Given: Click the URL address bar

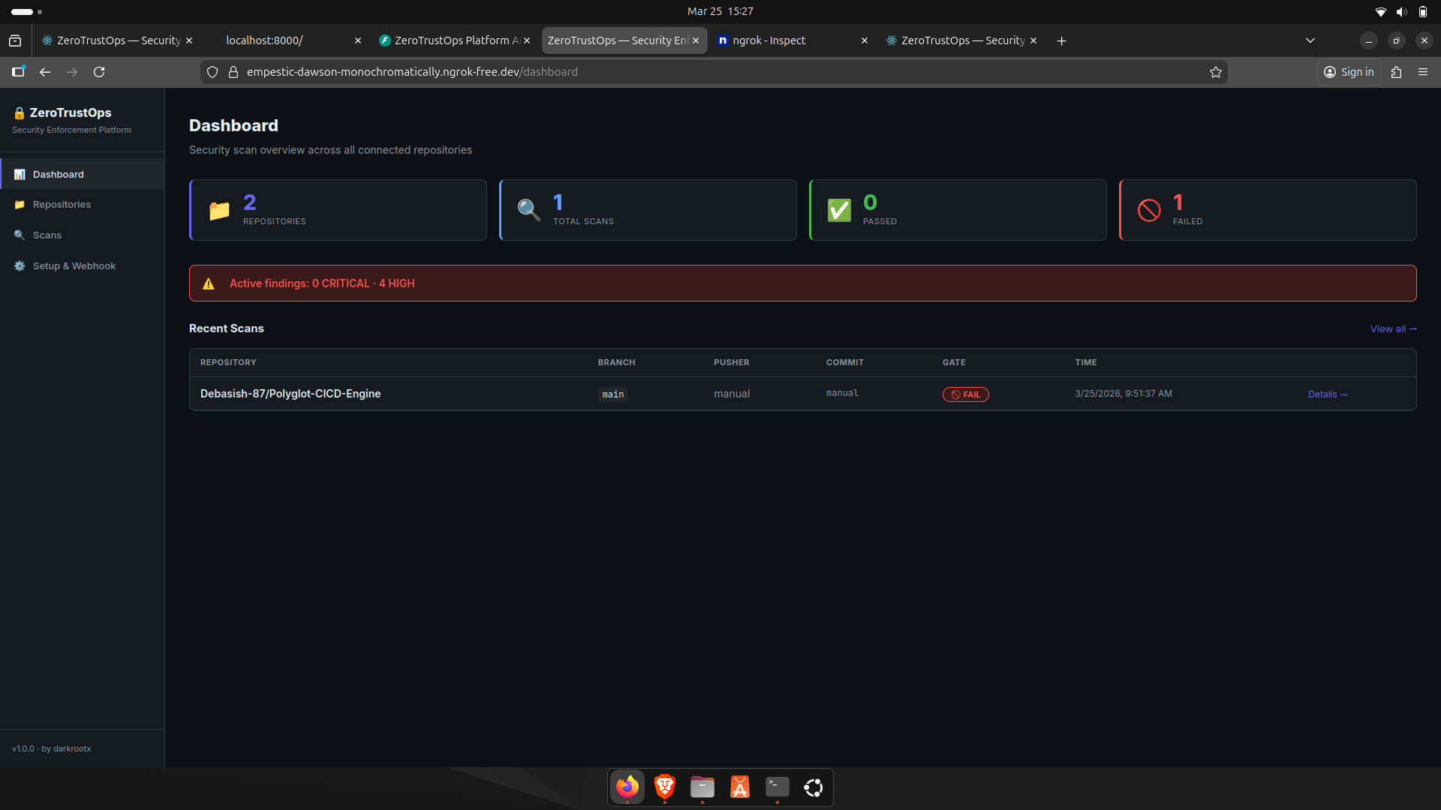Looking at the screenshot, I should [675, 72].
